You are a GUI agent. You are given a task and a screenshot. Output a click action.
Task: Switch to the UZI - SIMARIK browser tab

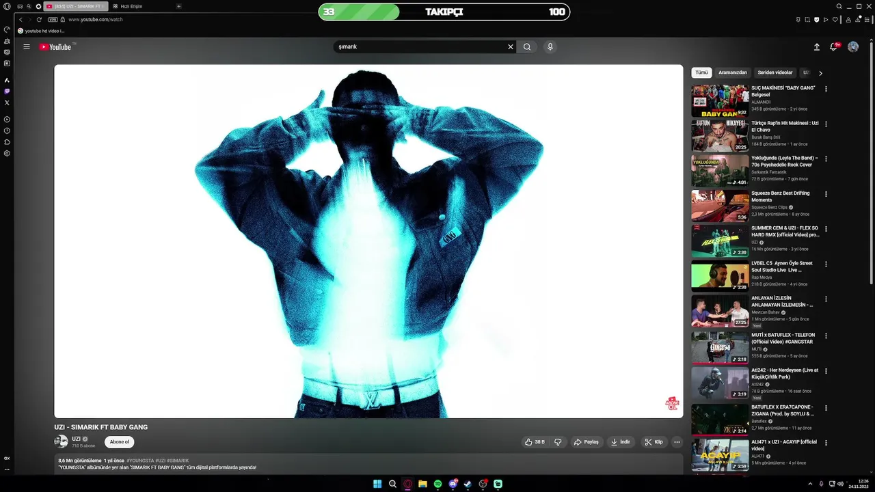pyautogui.click(x=76, y=6)
